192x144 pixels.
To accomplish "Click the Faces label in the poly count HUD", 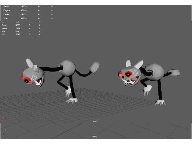I will click(x=7, y=14).
